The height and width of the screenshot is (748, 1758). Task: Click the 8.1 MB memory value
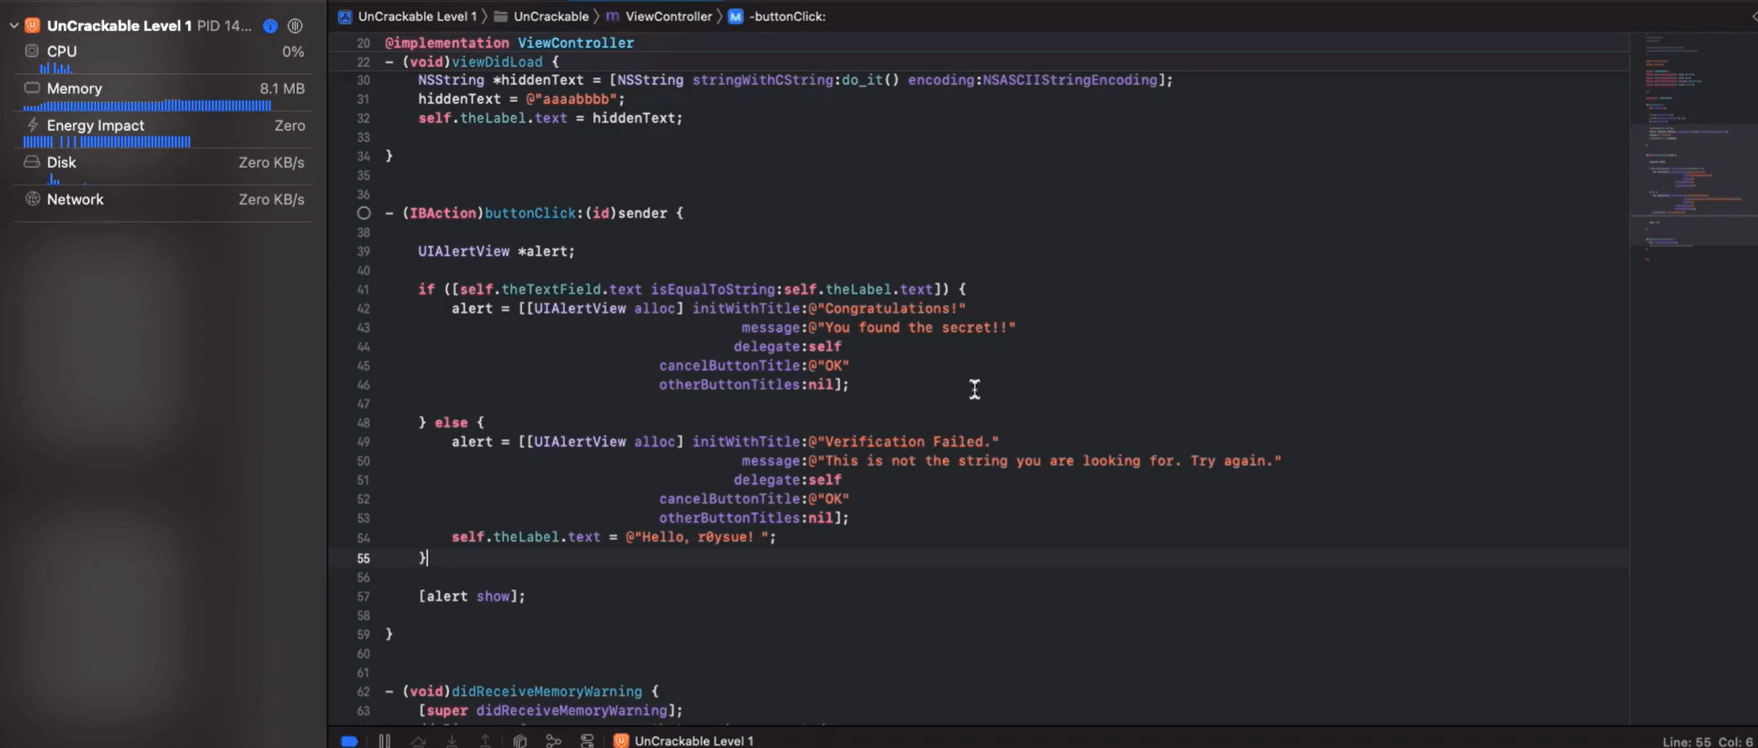282,88
